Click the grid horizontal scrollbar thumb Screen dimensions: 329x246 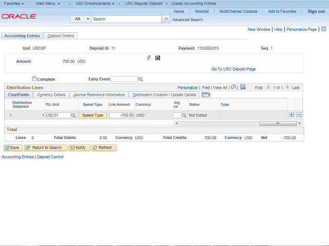pos(278,124)
